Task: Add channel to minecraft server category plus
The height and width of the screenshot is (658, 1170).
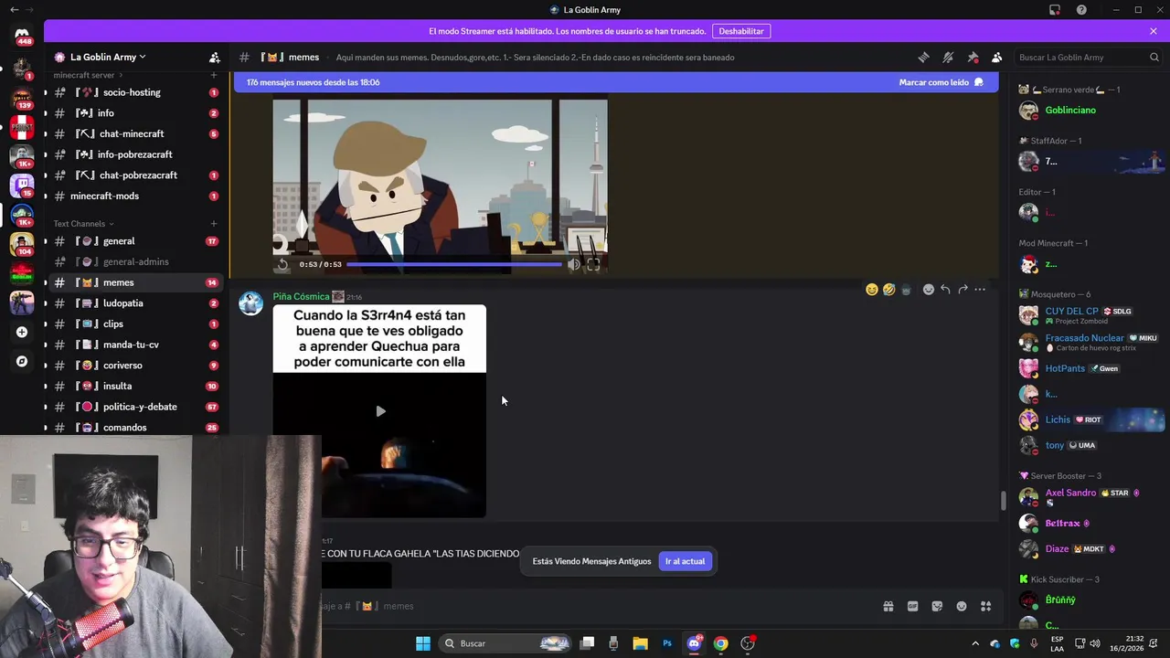Action: tap(214, 75)
